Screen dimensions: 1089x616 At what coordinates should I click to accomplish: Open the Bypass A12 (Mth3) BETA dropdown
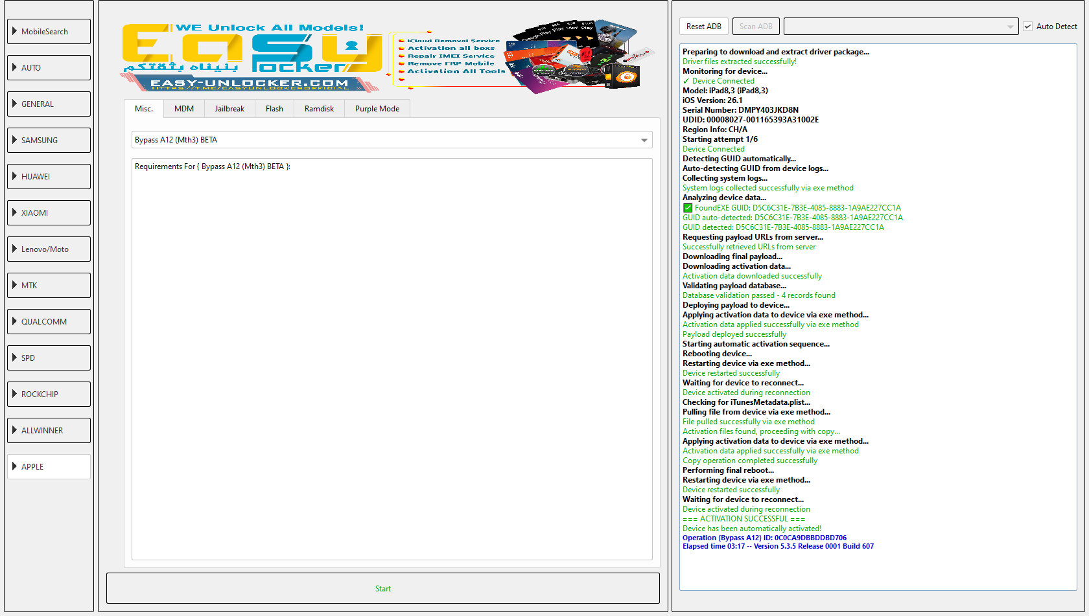[392, 140]
